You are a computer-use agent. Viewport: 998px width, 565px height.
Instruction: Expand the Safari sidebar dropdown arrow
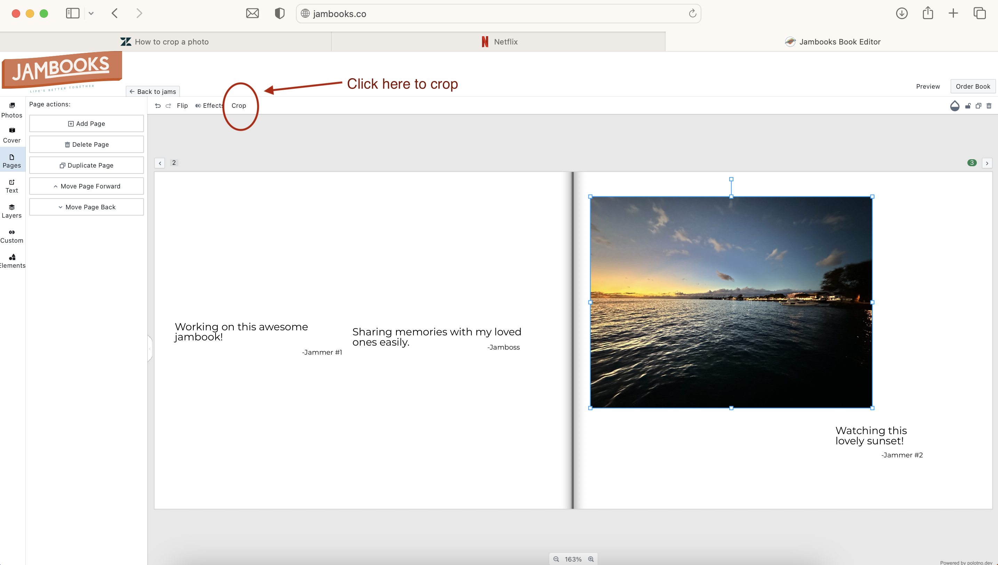91,14
